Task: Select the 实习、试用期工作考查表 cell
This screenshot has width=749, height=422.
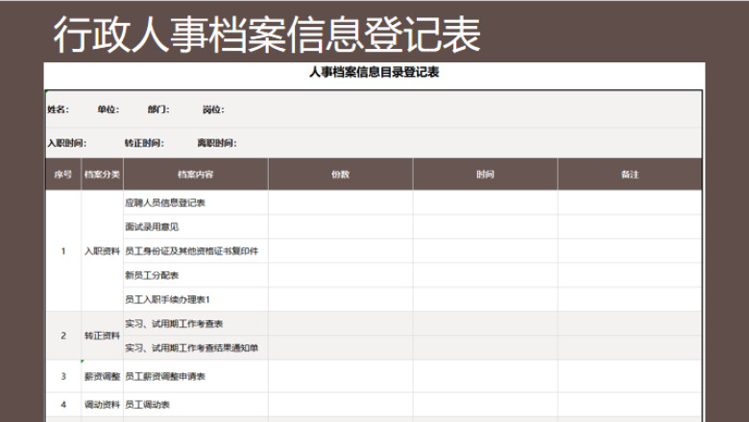Action: (x=196, y=324)
